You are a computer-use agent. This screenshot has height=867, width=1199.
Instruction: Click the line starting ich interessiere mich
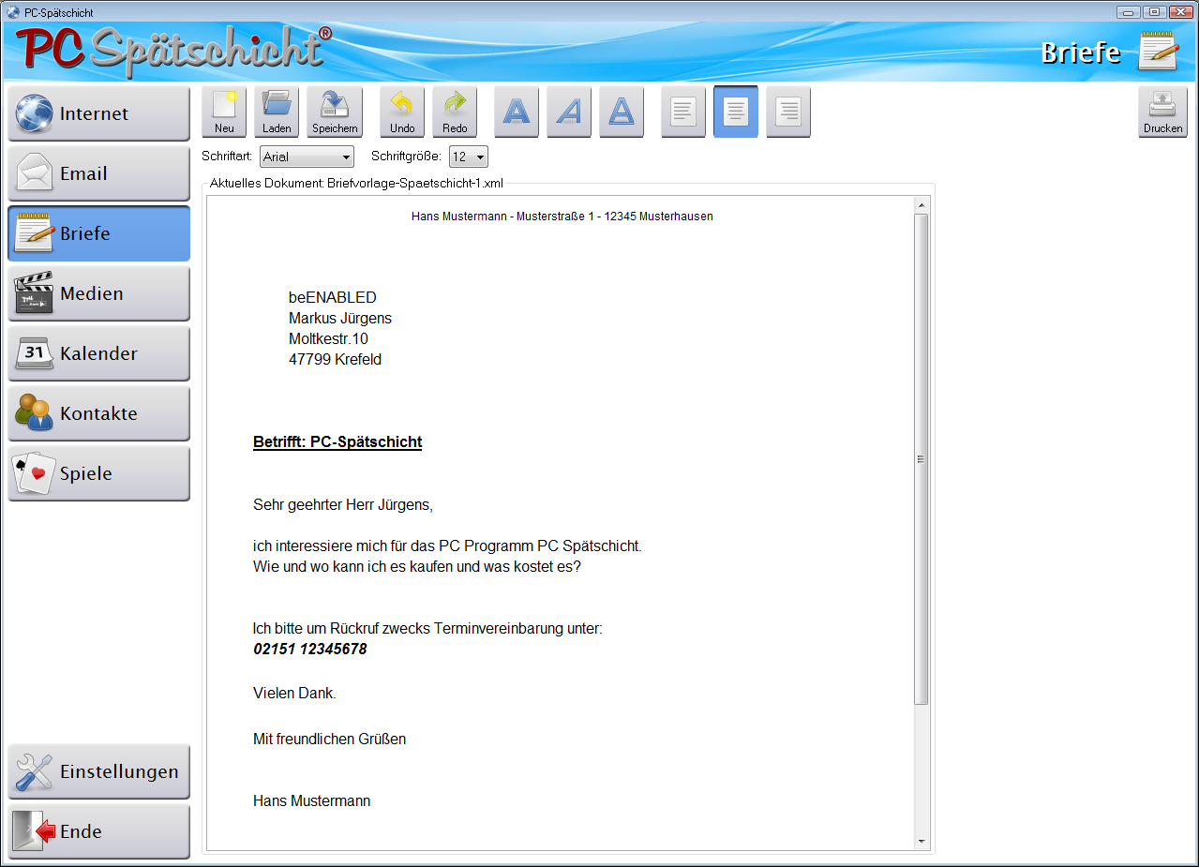click(x=447, y=546)
